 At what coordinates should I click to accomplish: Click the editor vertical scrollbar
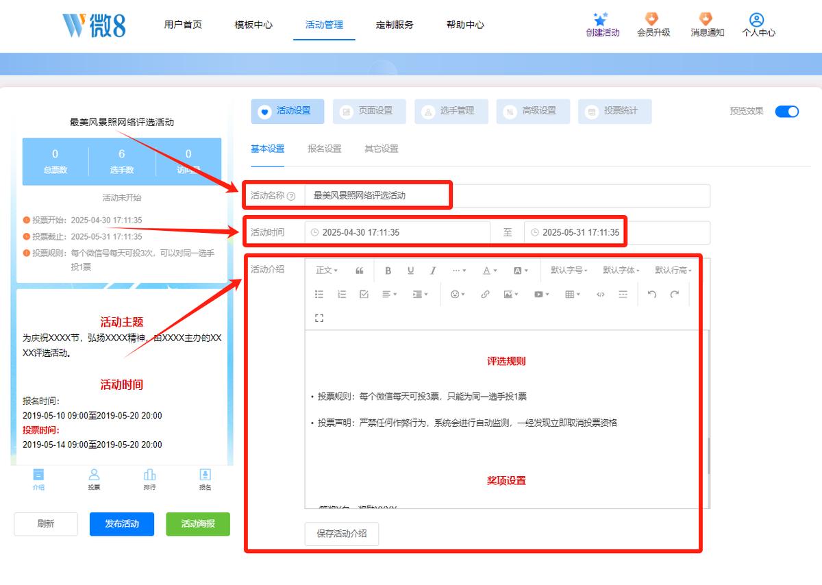[709, 456]
